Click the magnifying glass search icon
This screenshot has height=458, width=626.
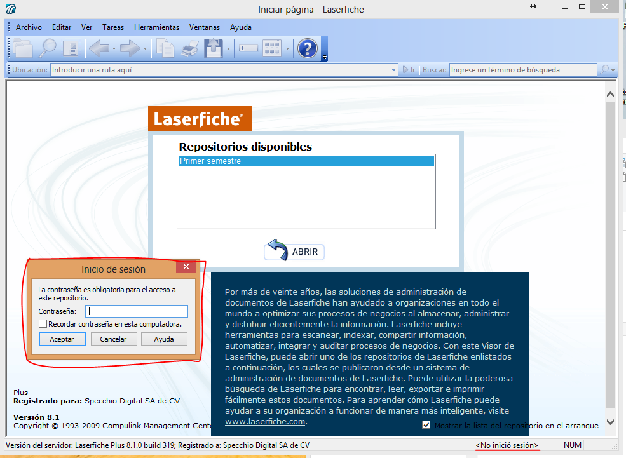48,48
